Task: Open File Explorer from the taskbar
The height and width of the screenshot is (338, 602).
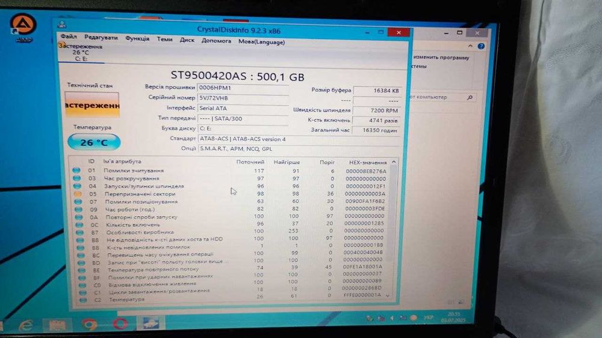Action: tap(57, 325)
